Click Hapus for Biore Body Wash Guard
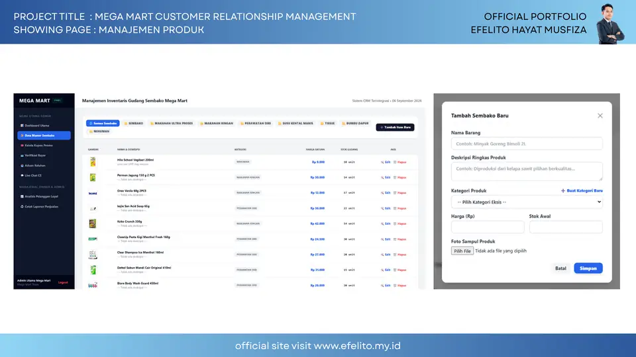Viewport: 636px width, 357px height. coord(400,286)
